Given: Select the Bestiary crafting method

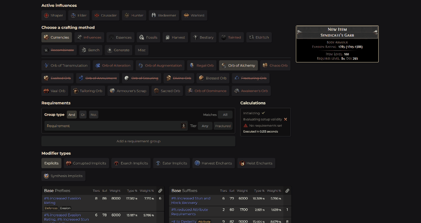Looking at the screenshot, I should (x=203, y=37).
